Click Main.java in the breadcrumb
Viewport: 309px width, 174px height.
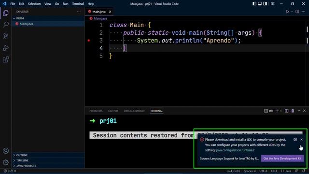click(x=100, y=18)
